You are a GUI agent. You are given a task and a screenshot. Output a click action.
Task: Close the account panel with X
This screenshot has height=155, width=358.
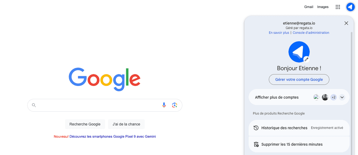coord(346,23)
